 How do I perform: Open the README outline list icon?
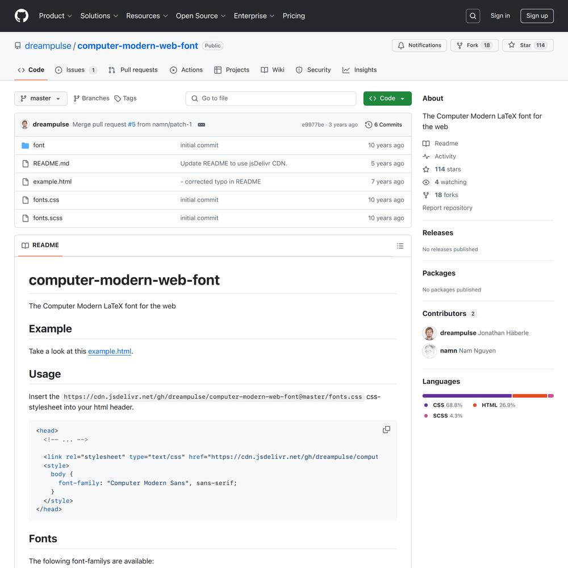[x=400, y=246]
